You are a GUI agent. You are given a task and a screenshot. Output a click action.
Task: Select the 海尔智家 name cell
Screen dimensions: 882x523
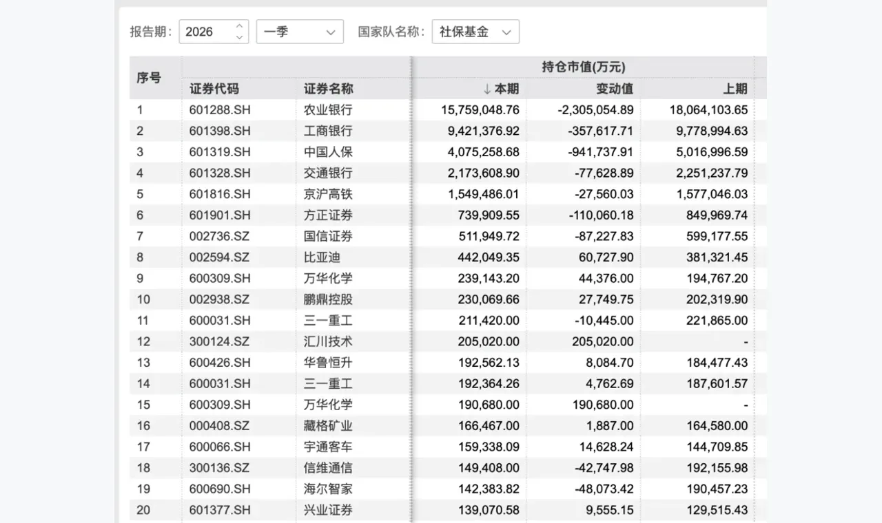coord(328,489)
